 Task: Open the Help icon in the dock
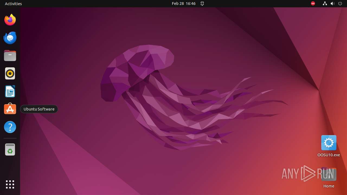pos(10,127)
